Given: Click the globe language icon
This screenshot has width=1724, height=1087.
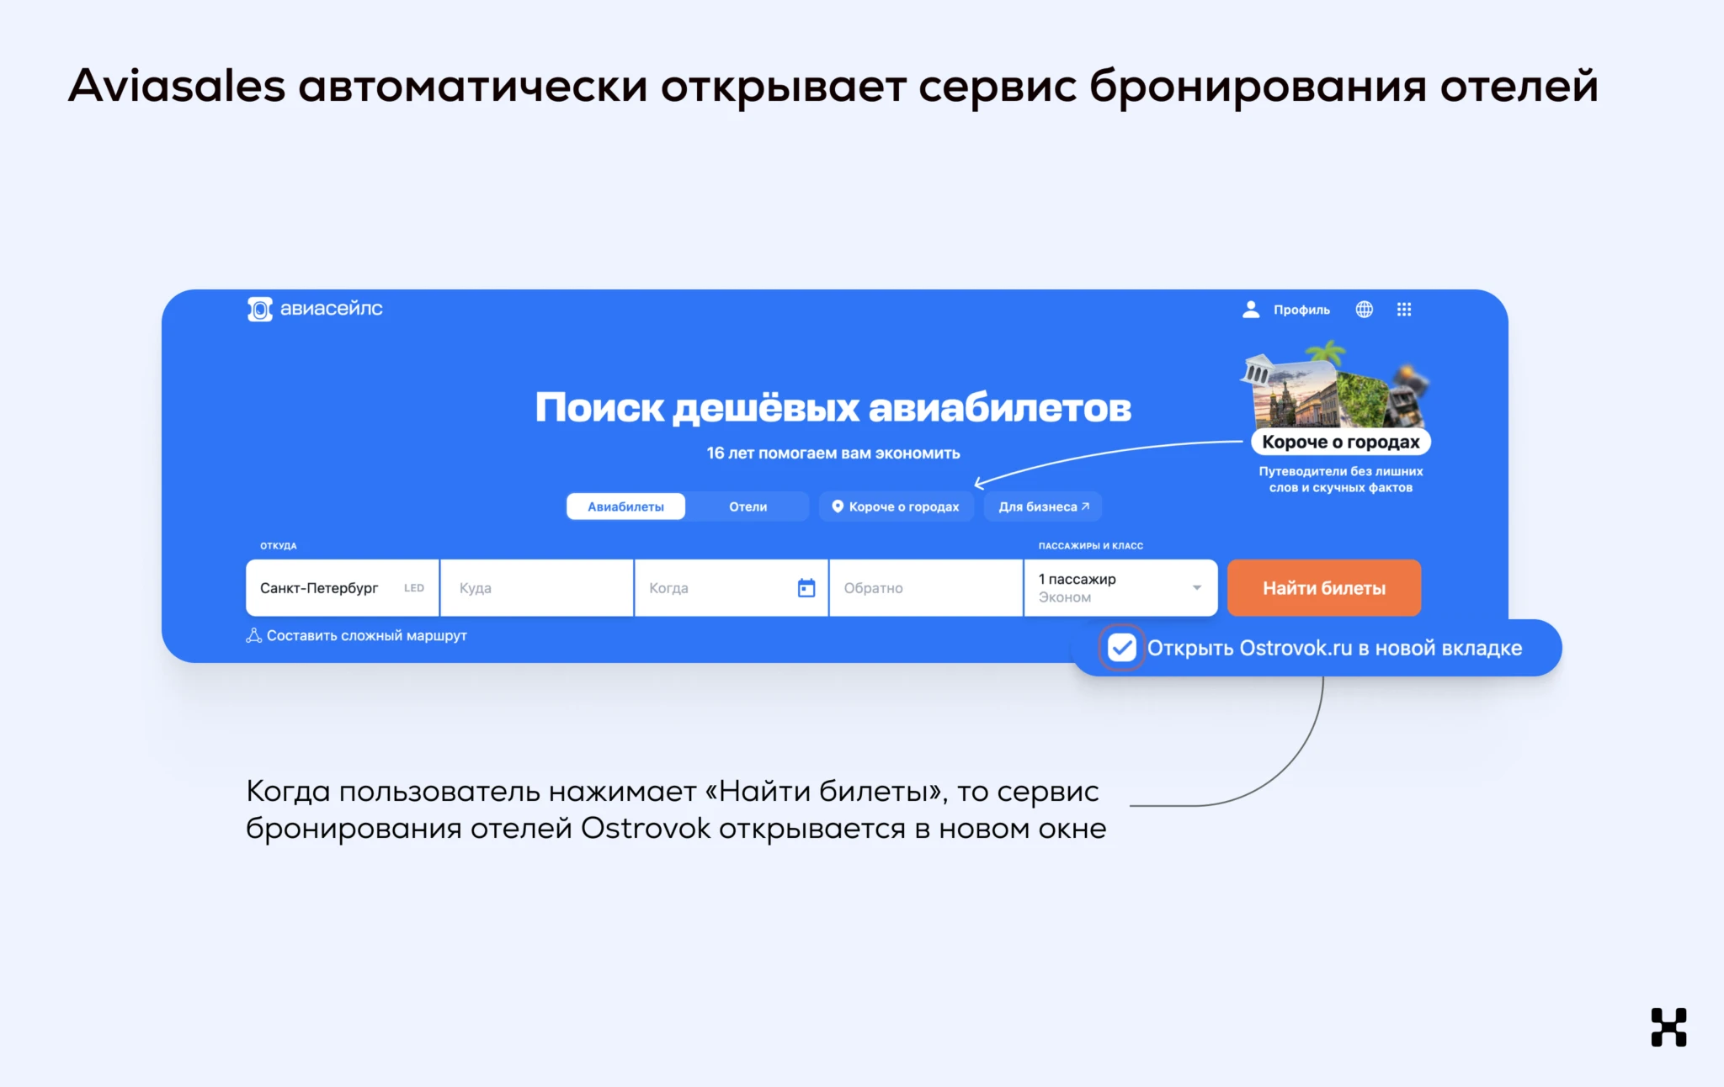Looking at the screenshot, I should (x=1364, y=310).
